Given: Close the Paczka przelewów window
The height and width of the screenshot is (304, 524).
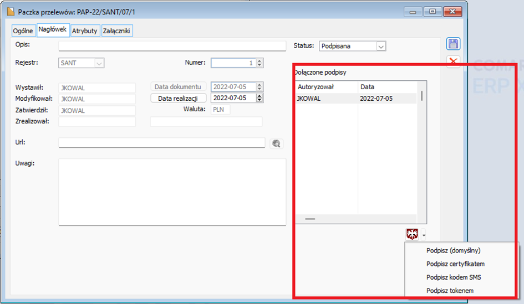Looking at the screenshot, I should pos(452,12).
